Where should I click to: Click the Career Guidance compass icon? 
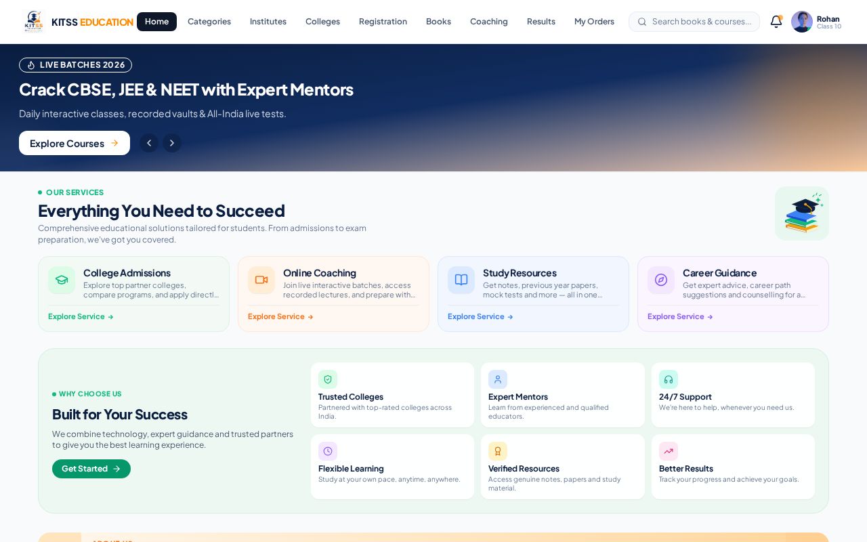pos(661,280)
